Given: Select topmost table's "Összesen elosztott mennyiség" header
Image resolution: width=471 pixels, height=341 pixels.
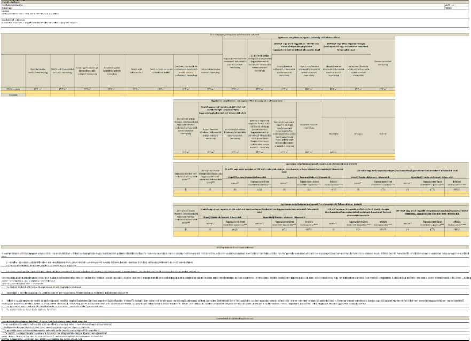Looking at the screenshot, I should coord(383,63).
